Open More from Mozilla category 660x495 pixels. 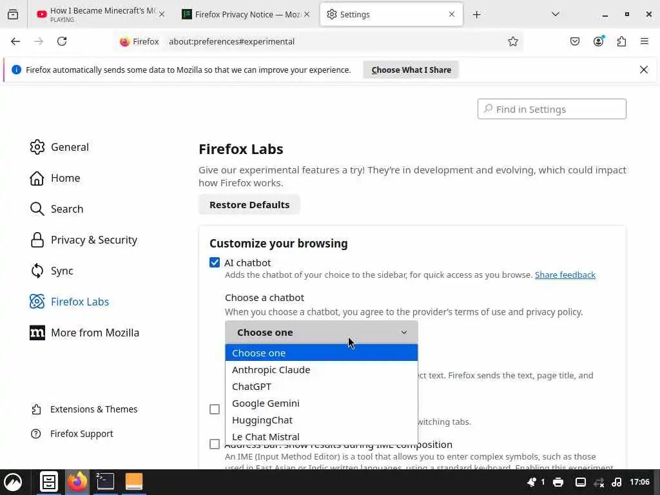pos(84,333)
